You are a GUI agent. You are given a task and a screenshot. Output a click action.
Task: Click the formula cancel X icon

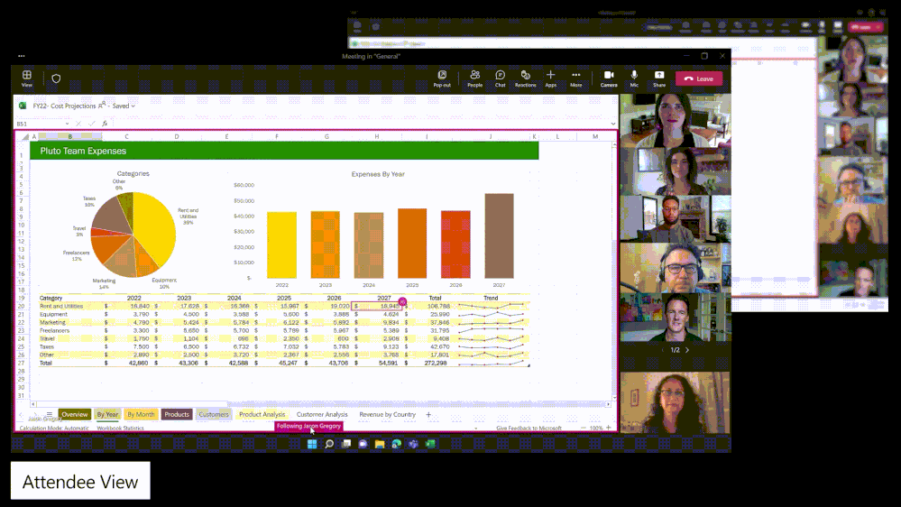tap(78, 124)
